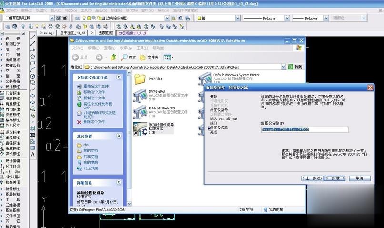Open the 二维草图与注释 workspace dropdown
384x228 pixels.
[51, 18]
